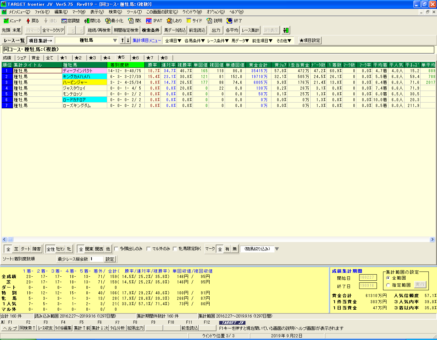Click the ジャスタウェイ stallion row
Screen dimensions: 437x340
click(x=85, y=88)
